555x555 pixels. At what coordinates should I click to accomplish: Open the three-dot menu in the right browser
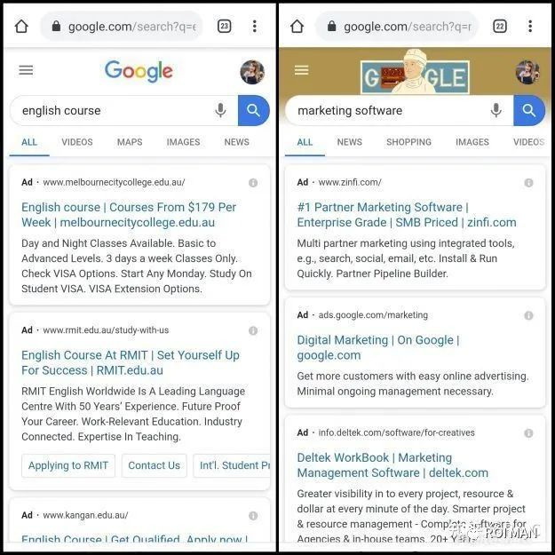pyautogui.click(x=530, y=26)
